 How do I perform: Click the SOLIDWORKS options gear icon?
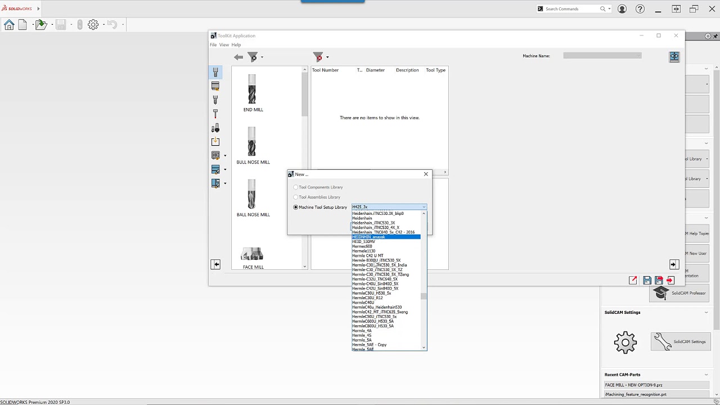pos(93,25)
